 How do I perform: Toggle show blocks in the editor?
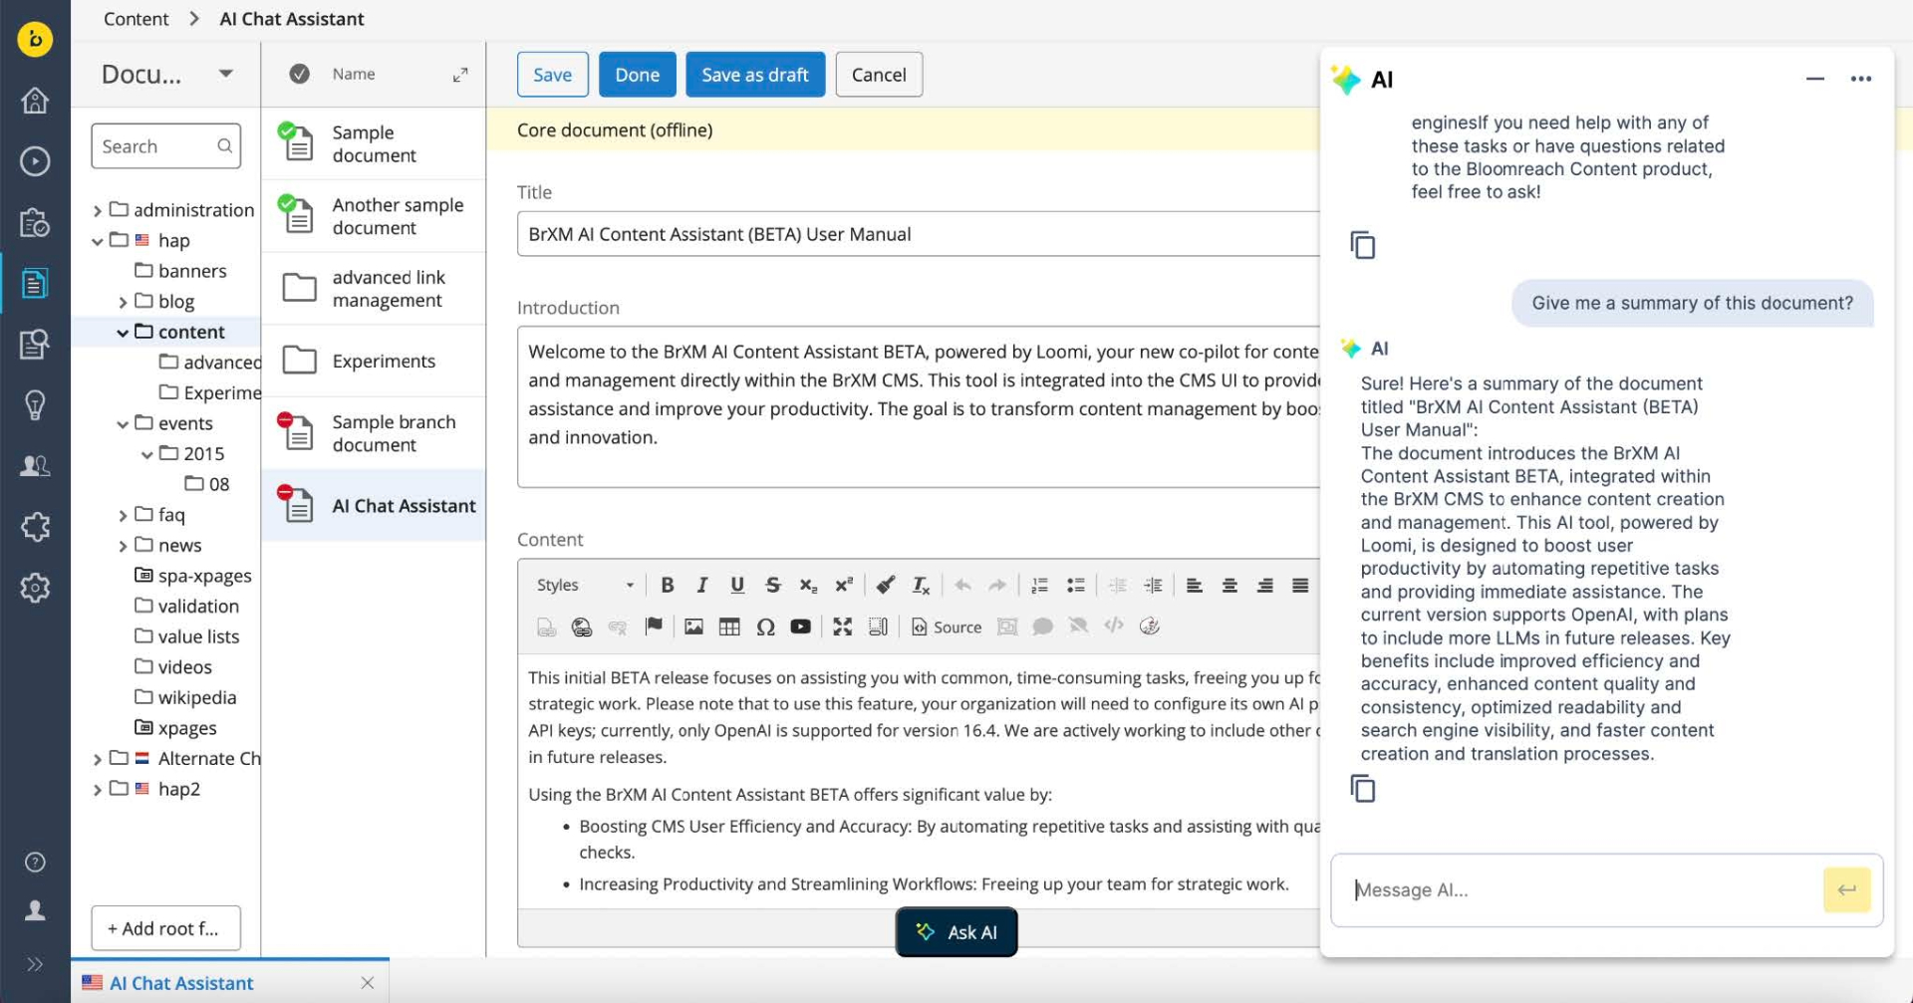click(878, 627)
